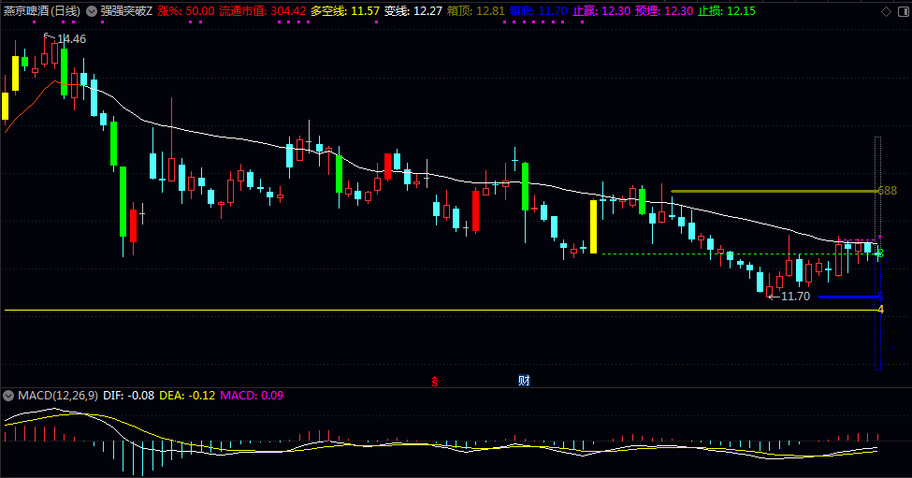Image resolution: width=912 pixels, height=478 pixels.
Task: Open the red S marker on the timeline
Action: tap(434, 382)
